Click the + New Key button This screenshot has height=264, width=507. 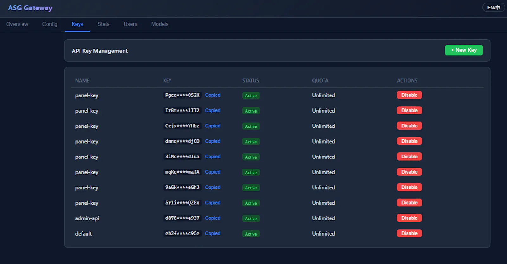pyautogui.click(x=464, y=50)
